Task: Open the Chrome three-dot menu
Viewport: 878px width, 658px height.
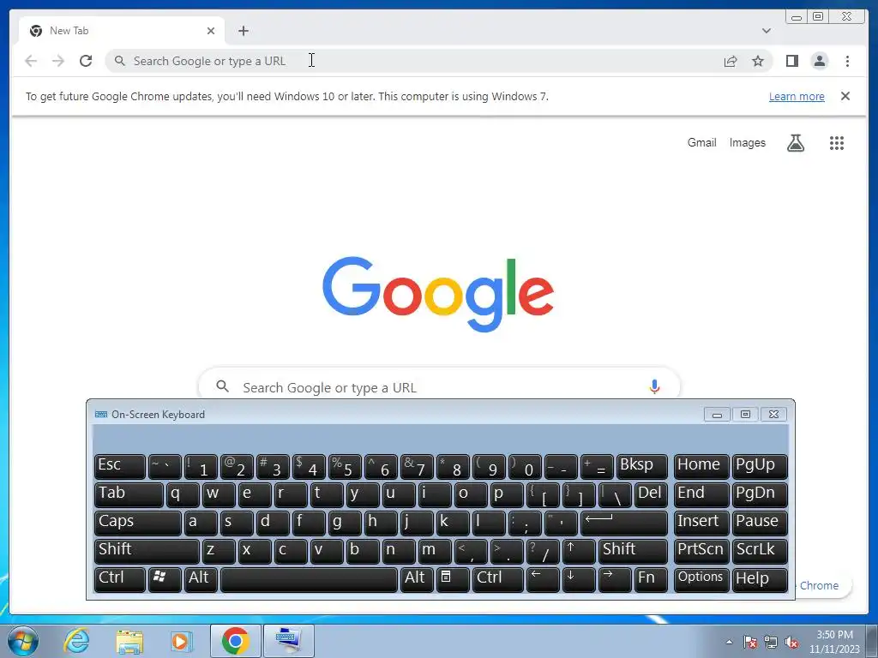Action: click(847, 61)
